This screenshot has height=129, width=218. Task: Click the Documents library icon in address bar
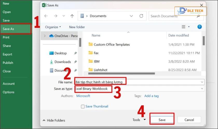pos(82,16)
